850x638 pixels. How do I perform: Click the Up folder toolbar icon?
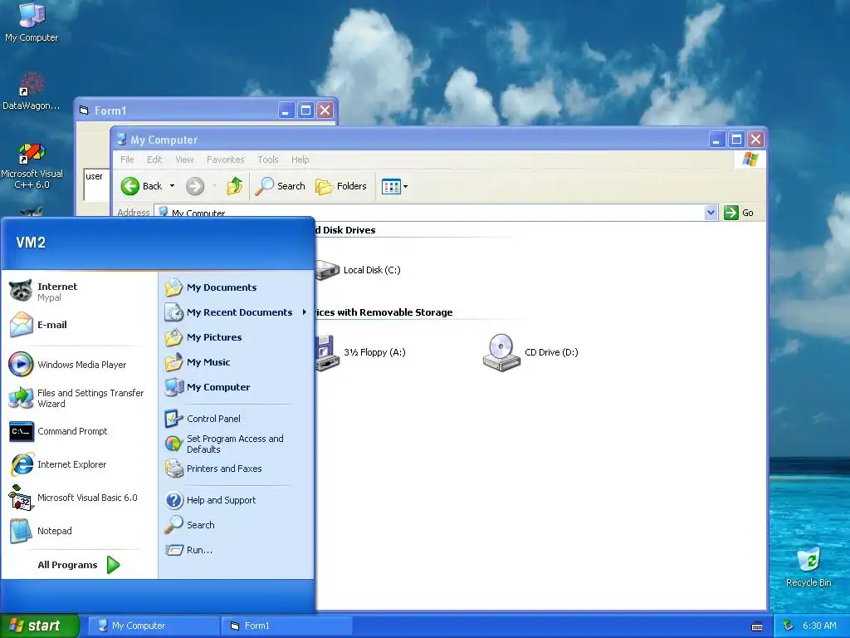pyautogui.click(x=235, y=186)
